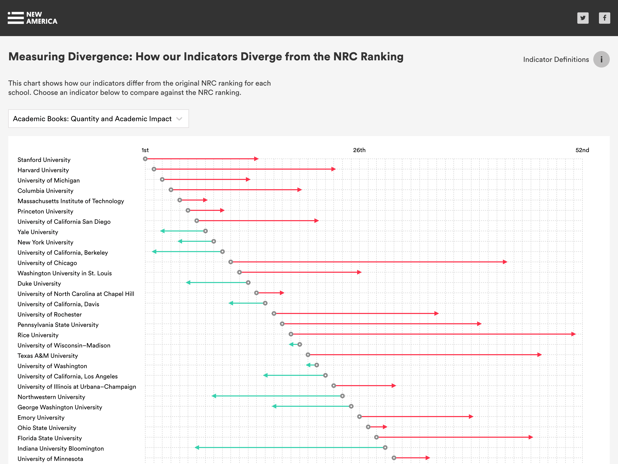618x464 pixels.
Task: Click the 'University of Washington' label
Action: pyautogui.click(x=52, y=366)
